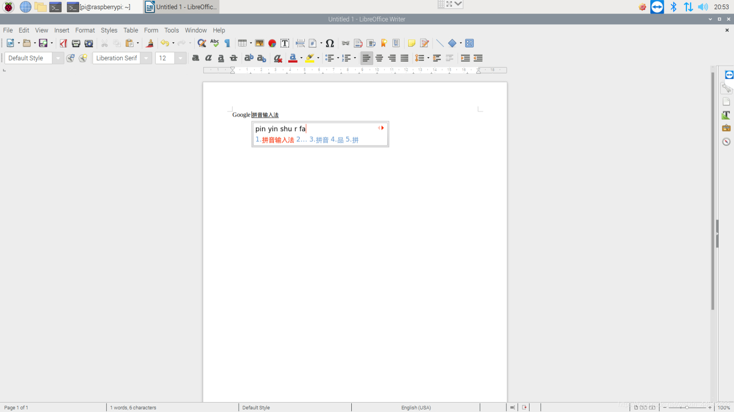Toggle underline formatting
The width and height of the screenshot is (734, 412).
tap(221, 58)
